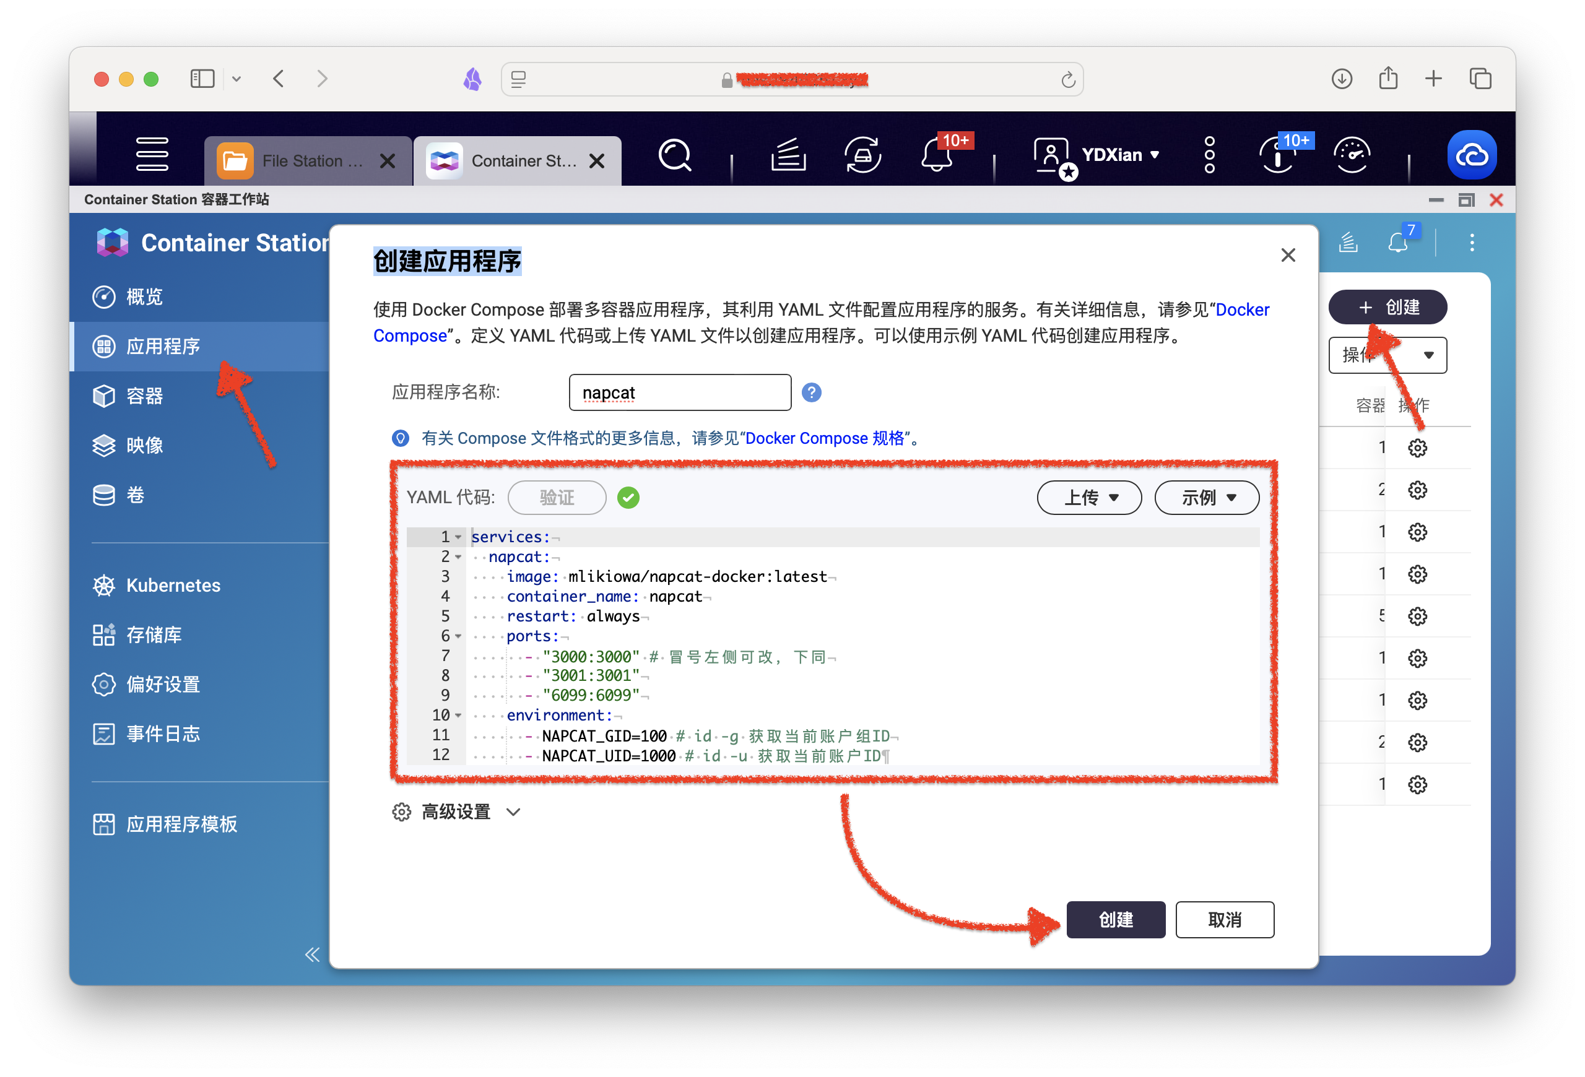The height and width of the screenshot is (1077, 1585).
Task: Click Safari downloads icon
Action: (x=1342, y=79)
